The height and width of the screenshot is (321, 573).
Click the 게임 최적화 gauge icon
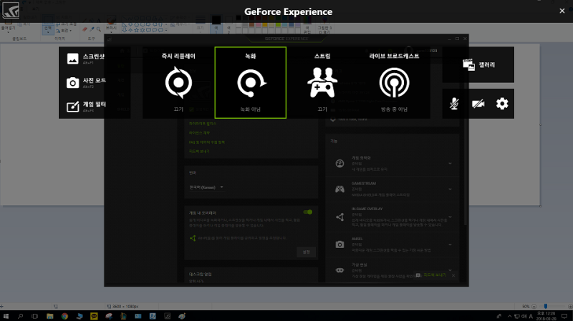click(x=340, y=164)
